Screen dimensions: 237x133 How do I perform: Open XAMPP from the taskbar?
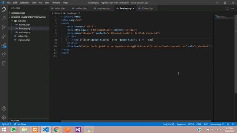tap(35, 130)
